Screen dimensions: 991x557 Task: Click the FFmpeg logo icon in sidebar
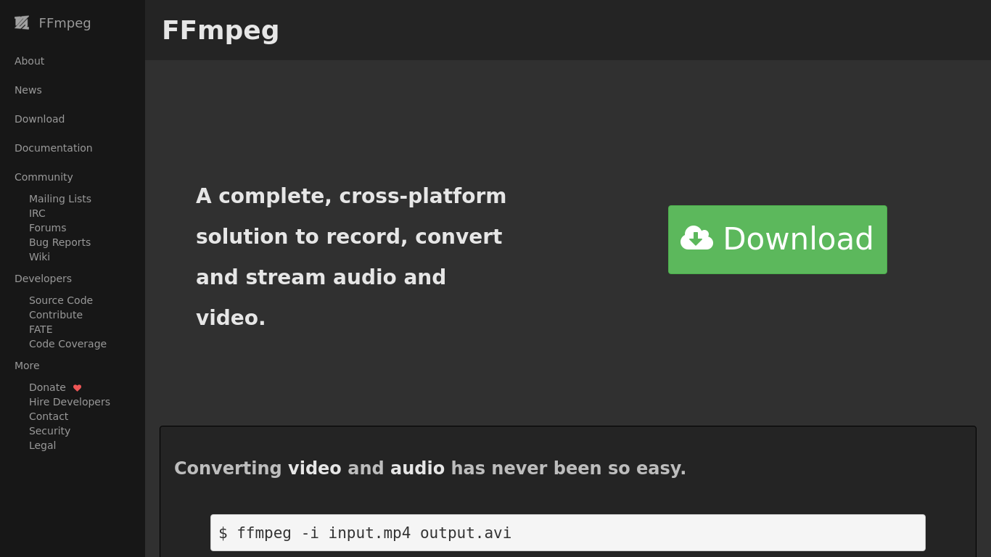[22, 22]
